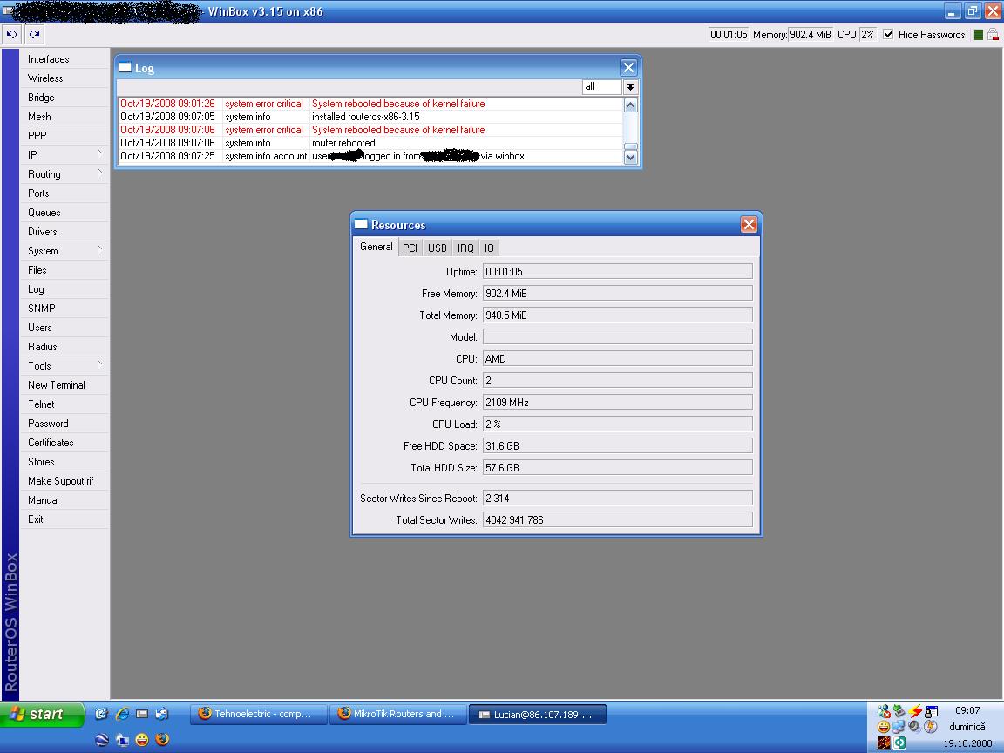1004x753 pixels.
Task: Open the Windows Start menu
Action: click(x=42, y=714)
